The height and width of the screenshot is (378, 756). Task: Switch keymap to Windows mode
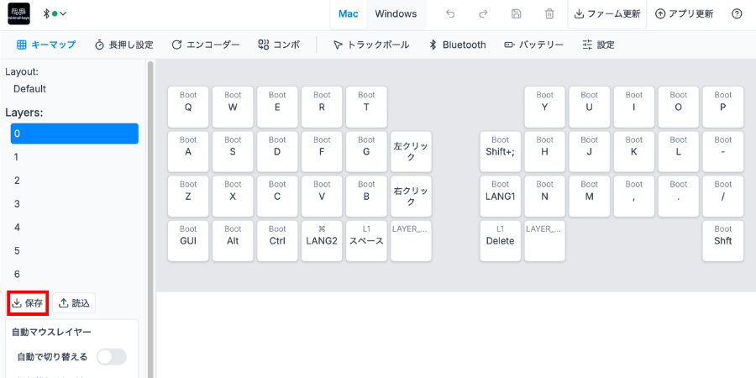pos(396,14)
